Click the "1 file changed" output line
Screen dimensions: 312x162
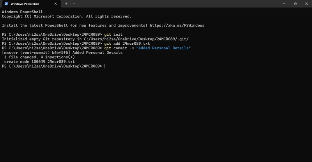pyautogui.click(x=39, y=57)
